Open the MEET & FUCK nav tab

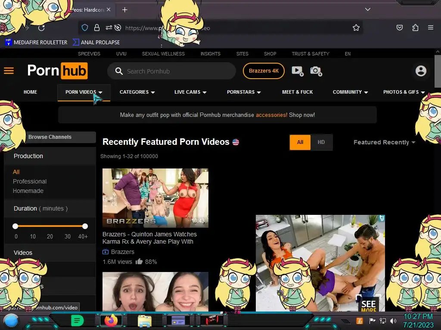[x=297, y=92]
